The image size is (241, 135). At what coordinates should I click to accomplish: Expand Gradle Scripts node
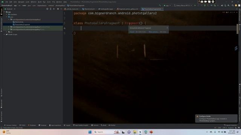click(x=5, y=34)
